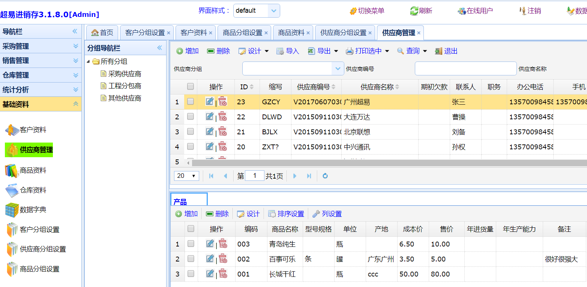
Task: Toggle select-all checkbox in supplier table header
Action: coord(191,87)
